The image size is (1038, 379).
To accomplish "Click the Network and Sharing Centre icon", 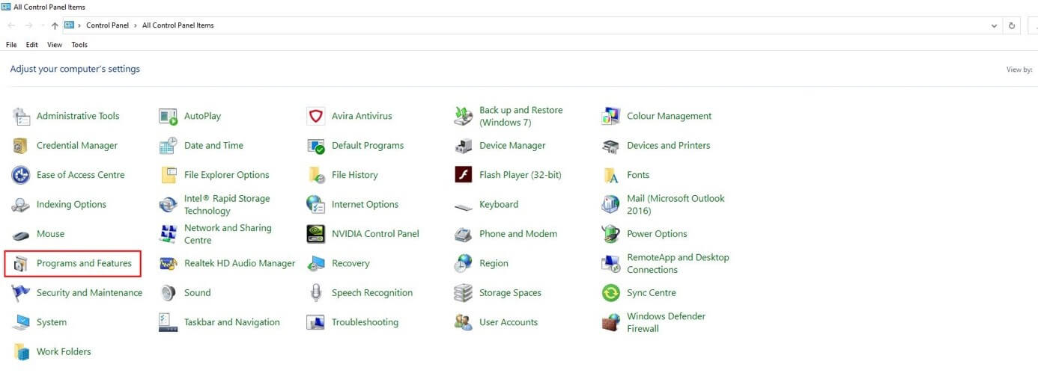I will (x=169, y=234).
